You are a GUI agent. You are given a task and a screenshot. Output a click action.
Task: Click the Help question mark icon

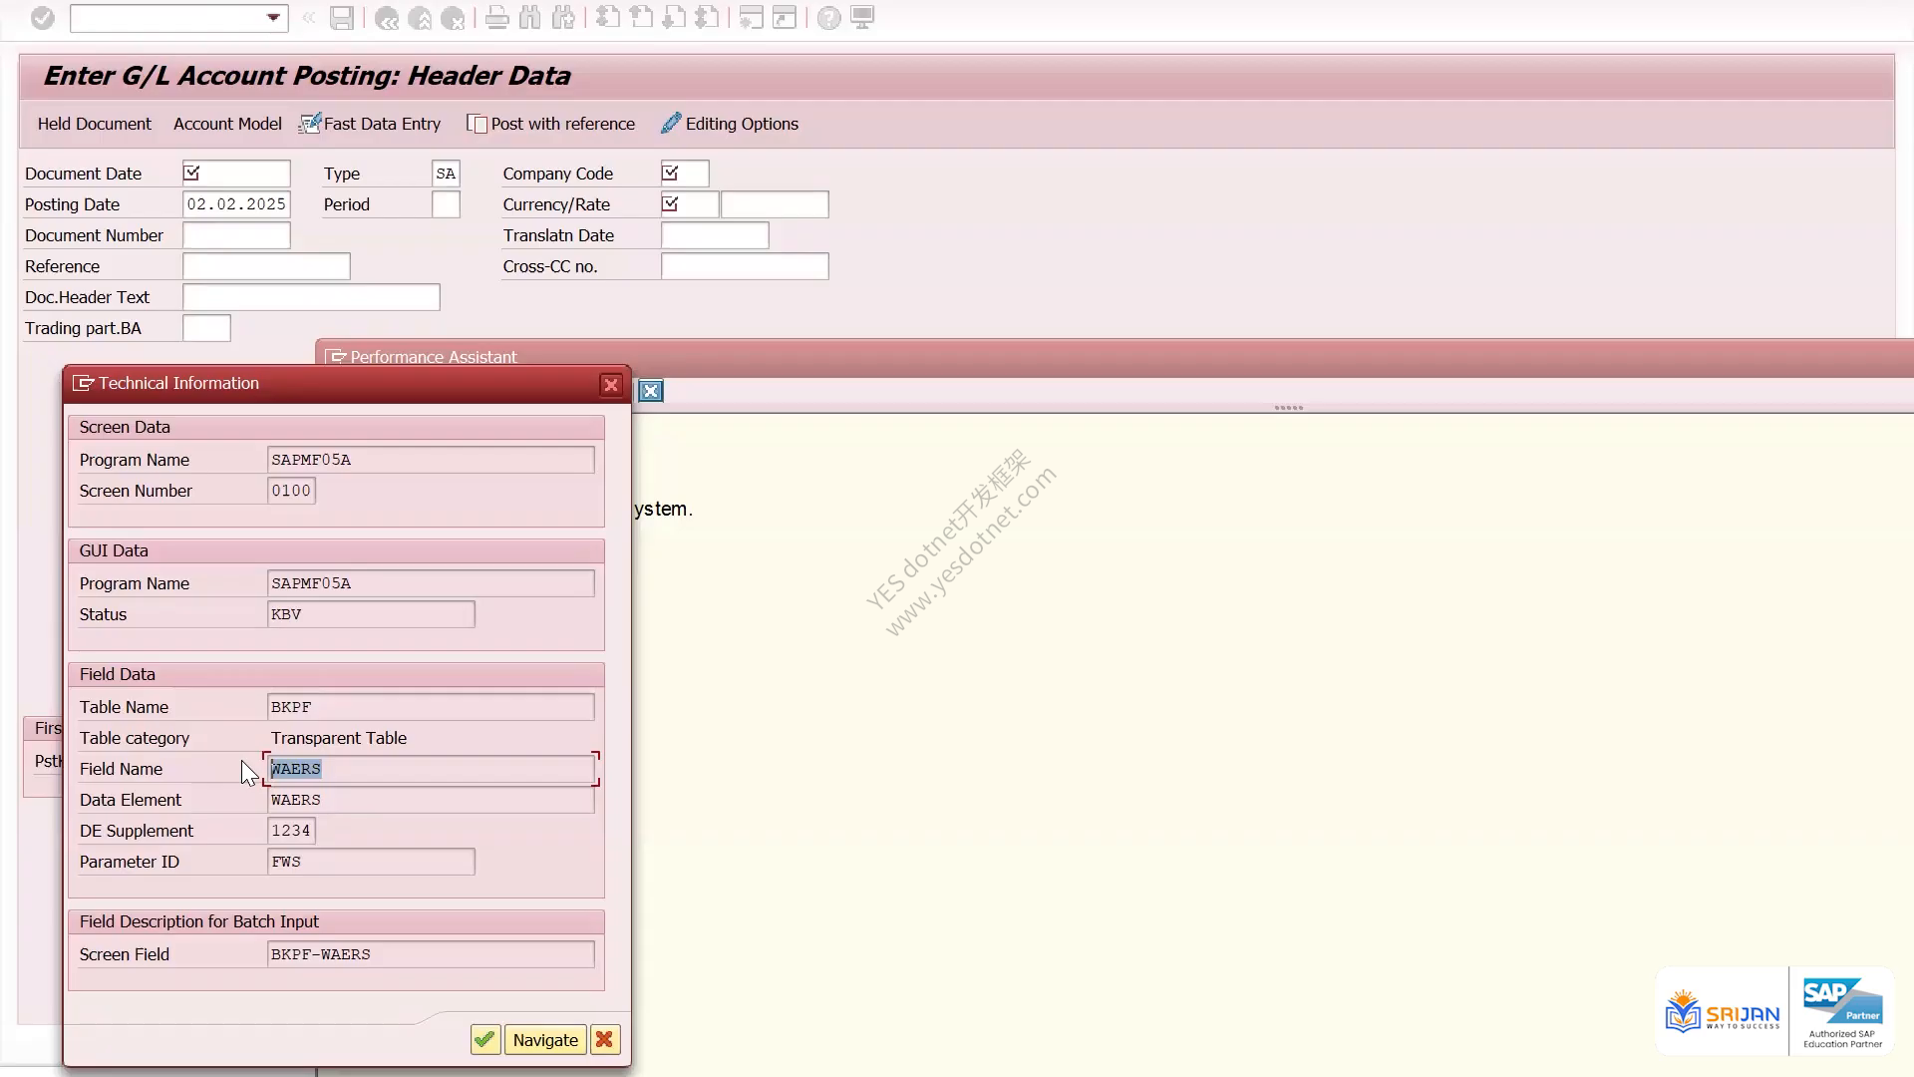[828, 18]
